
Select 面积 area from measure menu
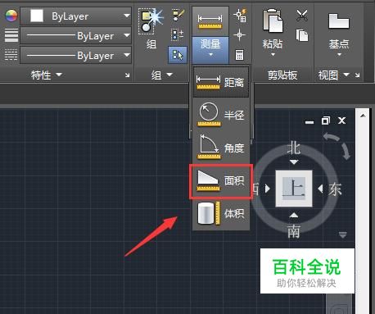point(221,180)
